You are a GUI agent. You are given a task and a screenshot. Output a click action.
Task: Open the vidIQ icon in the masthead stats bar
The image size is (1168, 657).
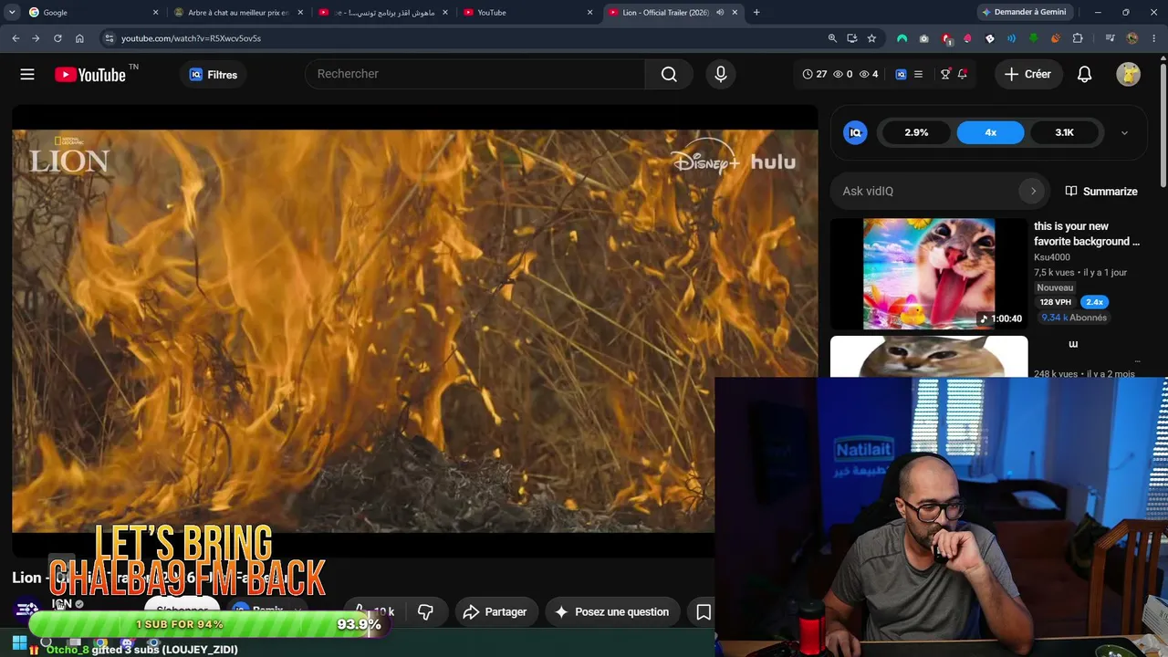click(901, 74)
